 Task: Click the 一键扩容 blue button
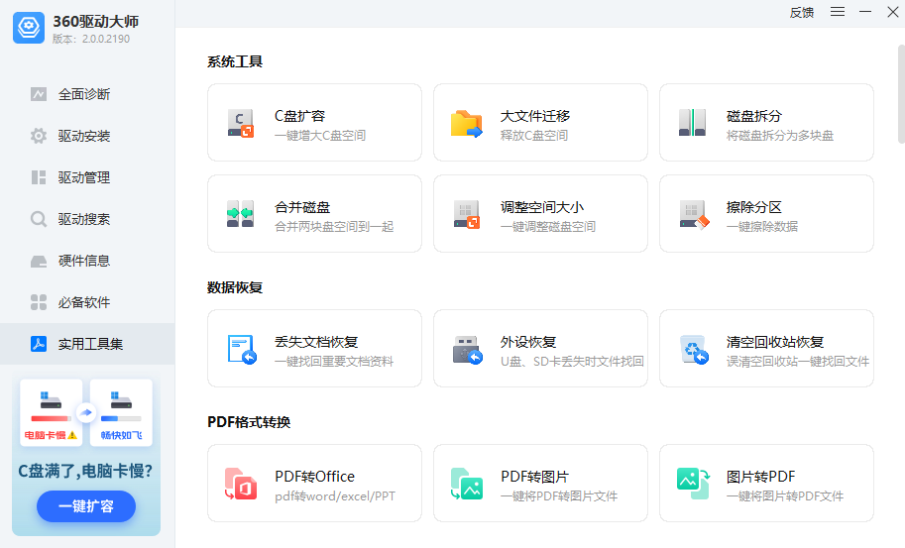[86, 506]
